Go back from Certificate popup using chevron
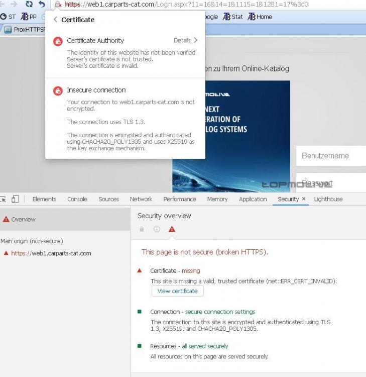Image resolution: width=366 pixels, height=377 pixels. pos(55,20)
